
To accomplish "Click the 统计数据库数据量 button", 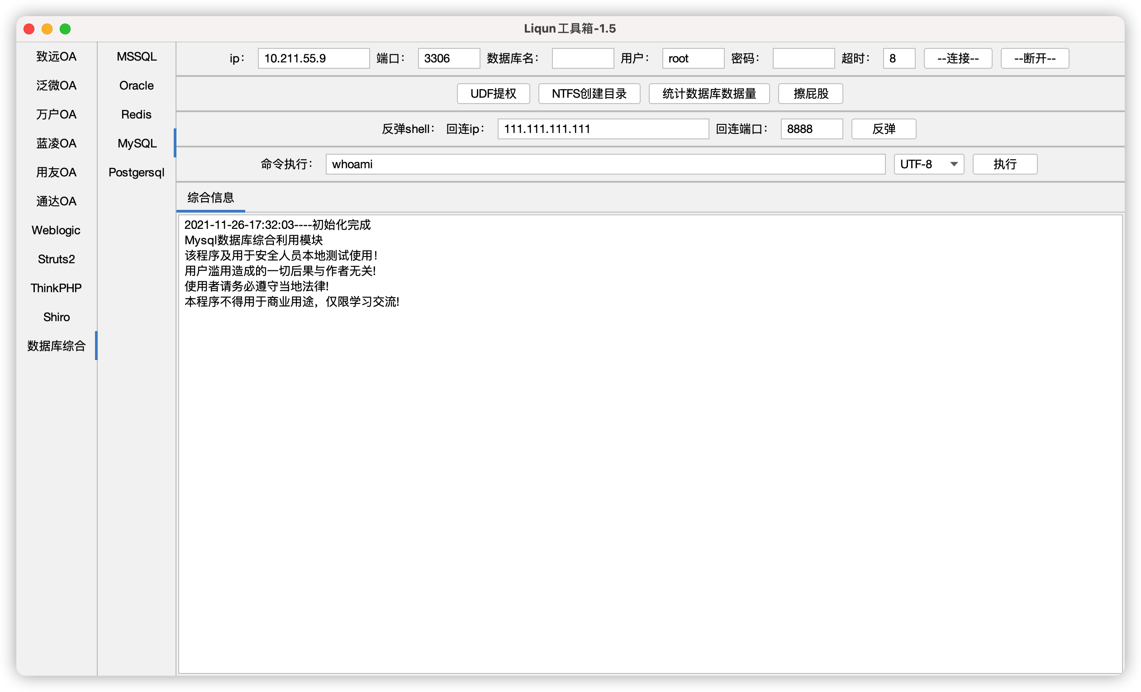I will point(708,94).
